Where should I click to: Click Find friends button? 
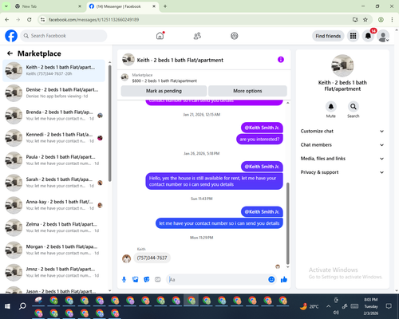328,36
